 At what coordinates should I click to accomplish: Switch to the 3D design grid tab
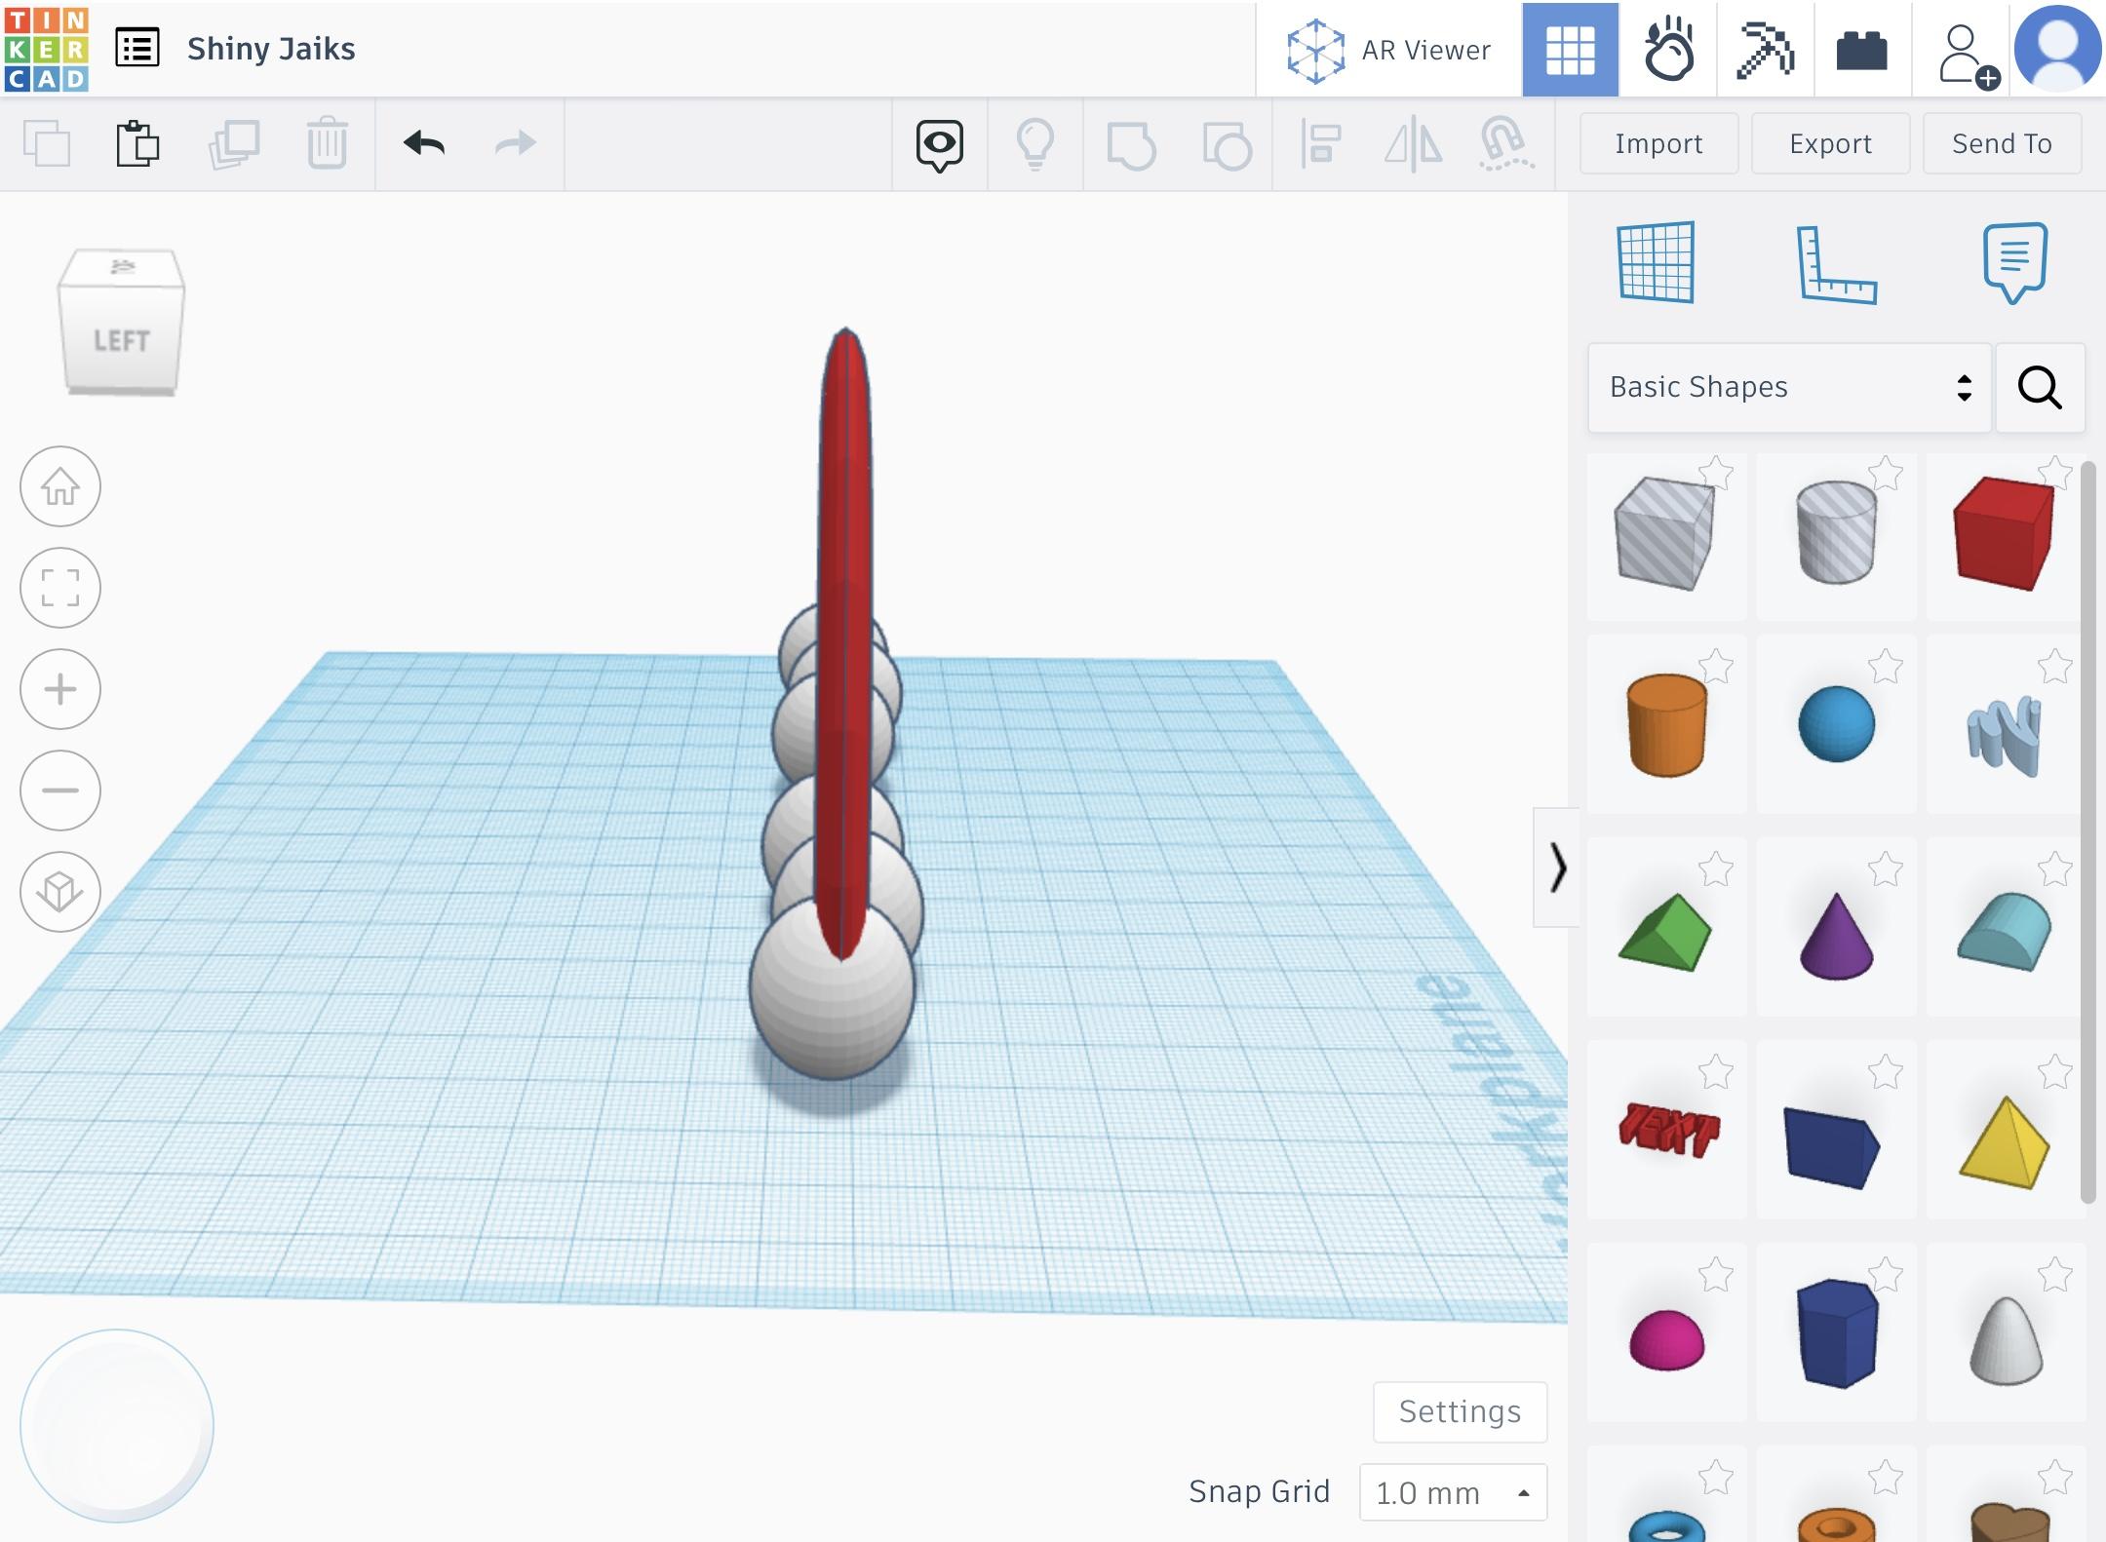[x=1570, y=49]
